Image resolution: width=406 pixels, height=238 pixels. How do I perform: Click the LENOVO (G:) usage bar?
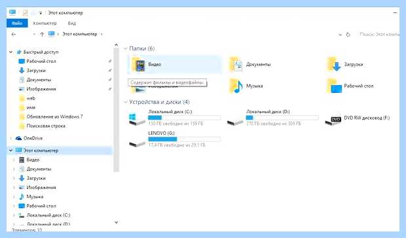pos(184,139)
